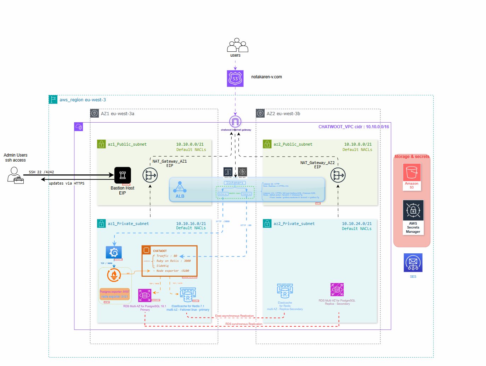The width and height of the screenshot is (486, 366).
Task: Select the ALB load balancer icon
Action: (180, 187)
